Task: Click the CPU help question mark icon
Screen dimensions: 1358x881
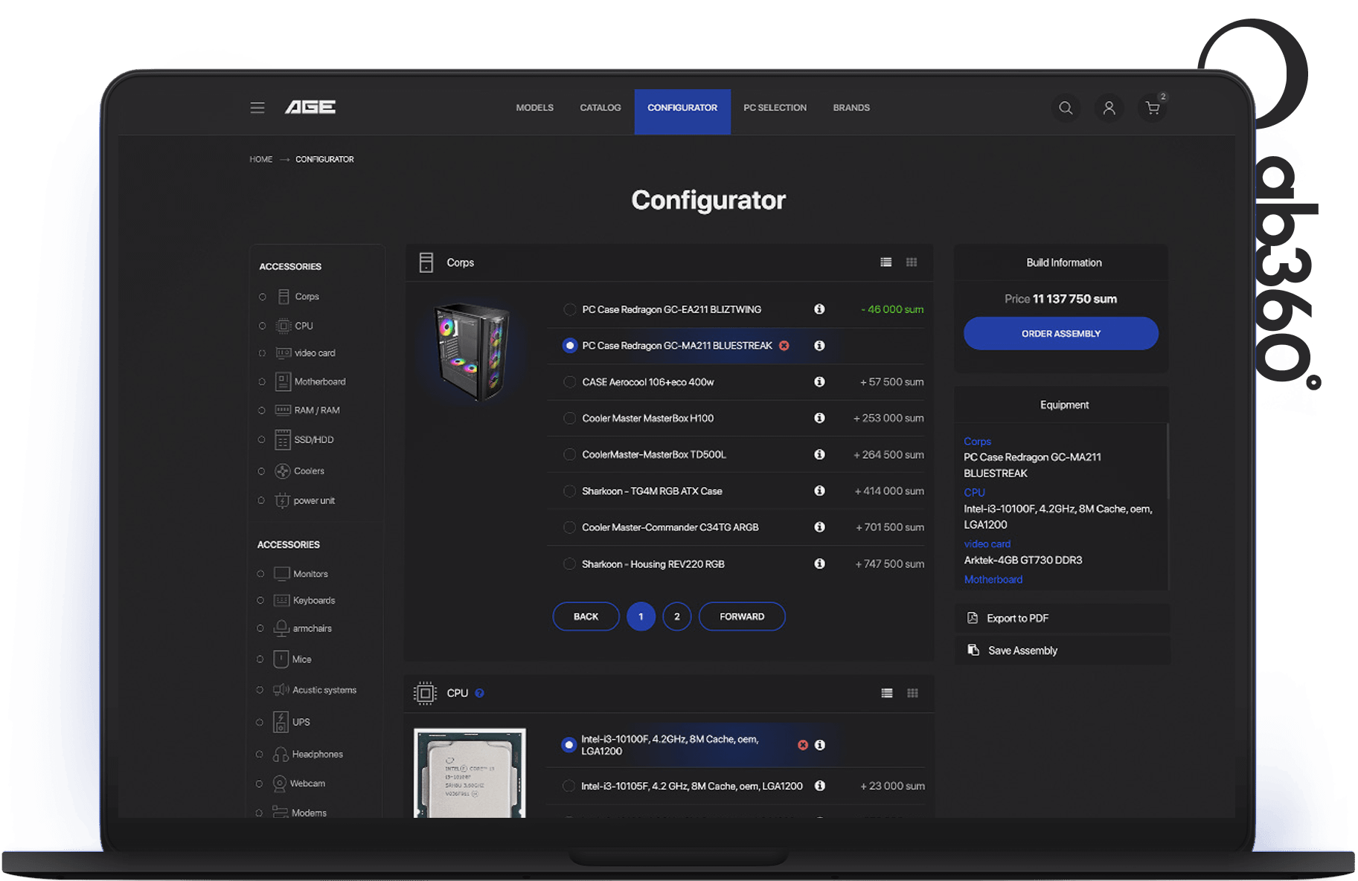Action: [x=479, y=693]
